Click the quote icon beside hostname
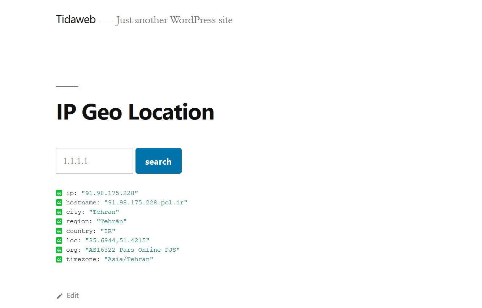482x308 pixels. click(x=59, y=203)
